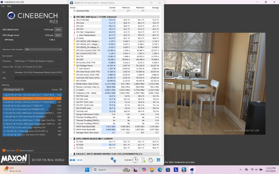Image resolution: width=279 pixels, height=174 pixels.
Task: Start HWiNFO logging to file icon
Action: point(143,160)
